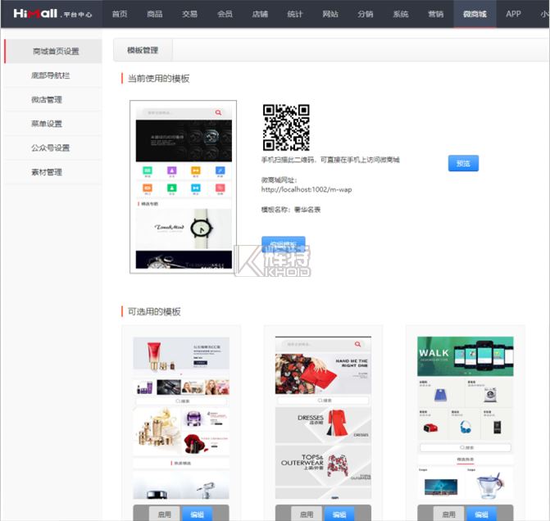The height and width of the screenshot is (521, 550).
Task: Open 交易 in the top navigation
Action: coord(190,14)
